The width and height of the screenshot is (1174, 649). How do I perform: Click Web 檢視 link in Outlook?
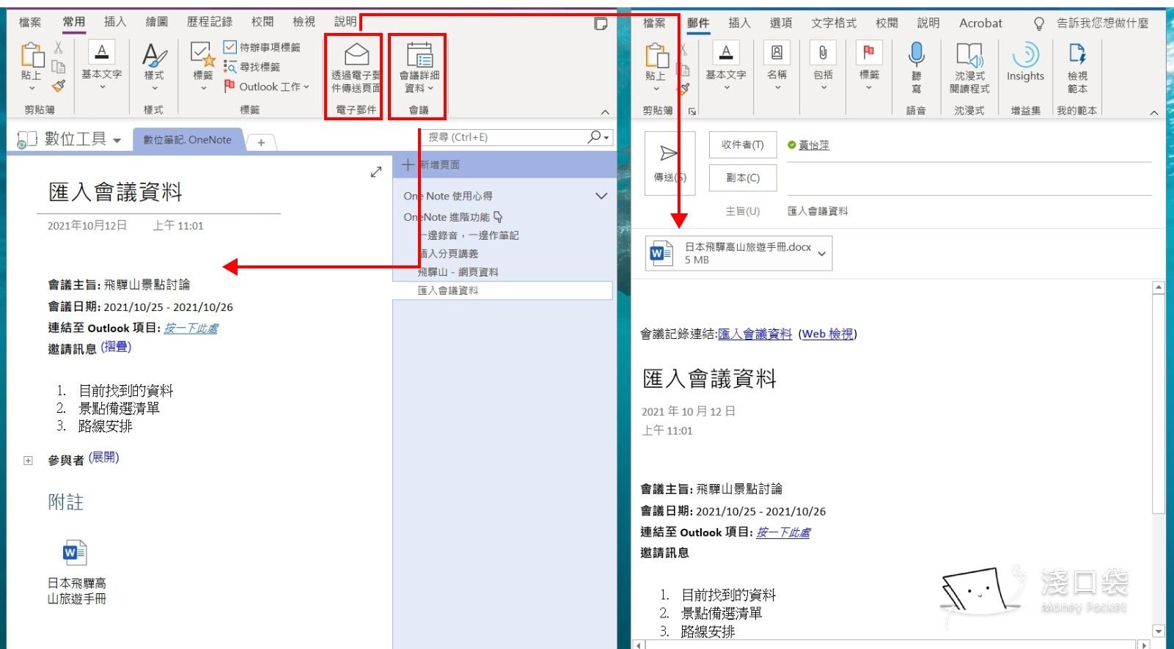point(828,334)
